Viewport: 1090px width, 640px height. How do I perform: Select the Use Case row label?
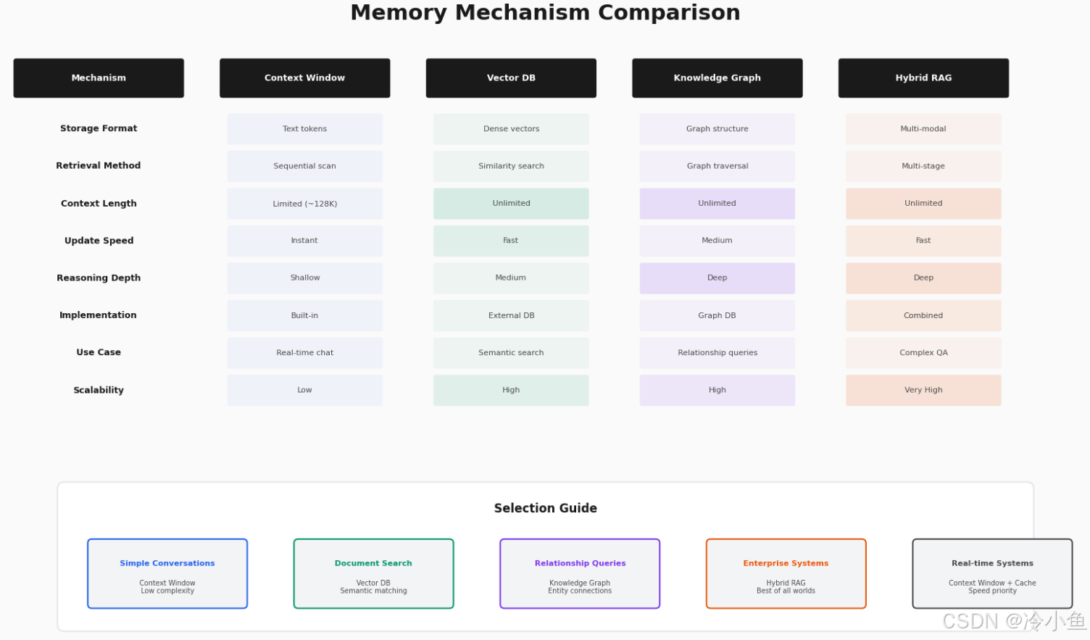(99, 352)
